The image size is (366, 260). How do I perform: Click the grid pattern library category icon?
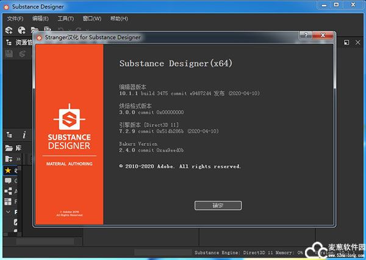8,201
